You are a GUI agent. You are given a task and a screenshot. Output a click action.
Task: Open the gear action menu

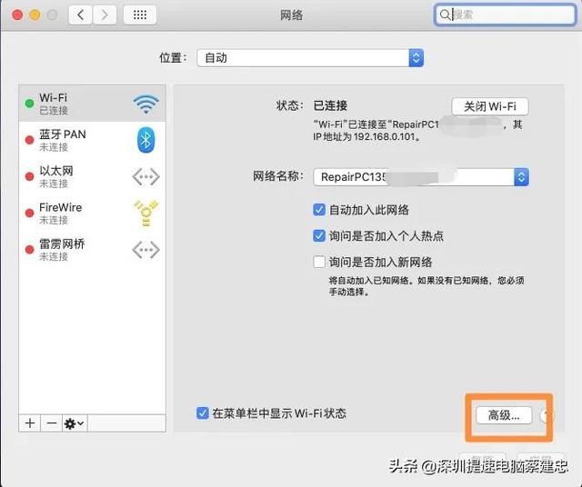(75, 423)
